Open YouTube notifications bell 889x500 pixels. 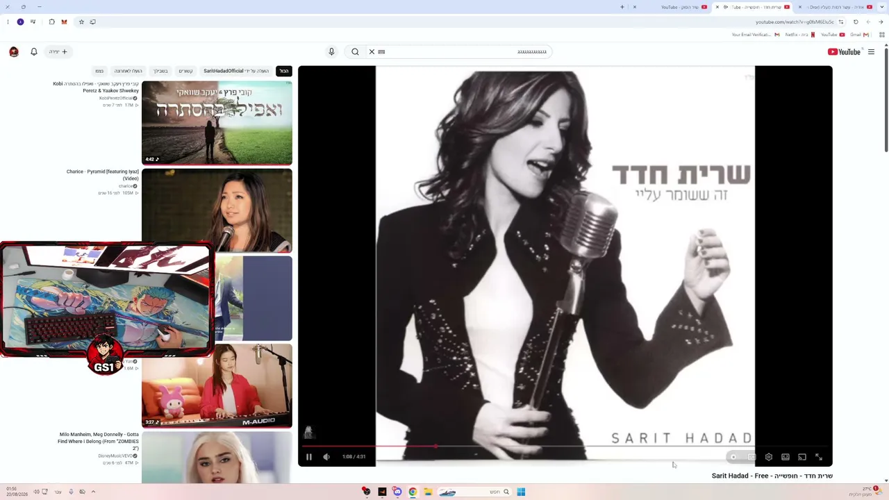(34, 51)
